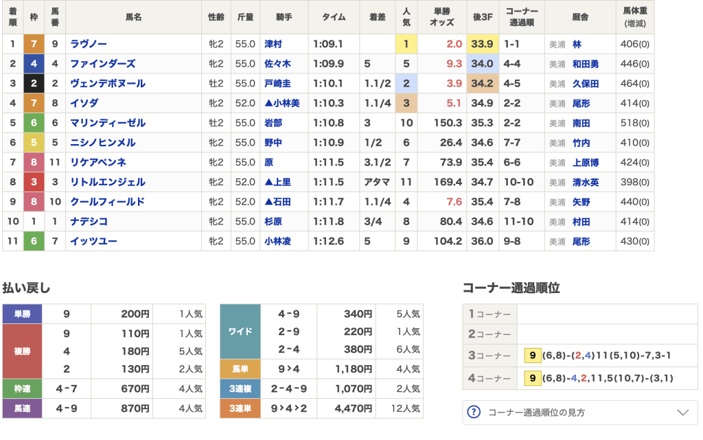Viewport: 703px width, 440px height.
Task: Open trainer 久保田 stable page
Action: click(x=586, y=84)
